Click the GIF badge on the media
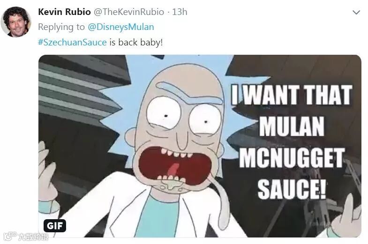This screenshot has height=244, width=368. 55,225
